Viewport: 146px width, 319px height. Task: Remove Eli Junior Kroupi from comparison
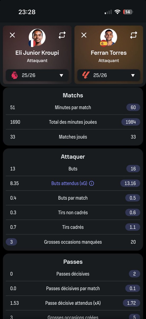pos(12,35)
